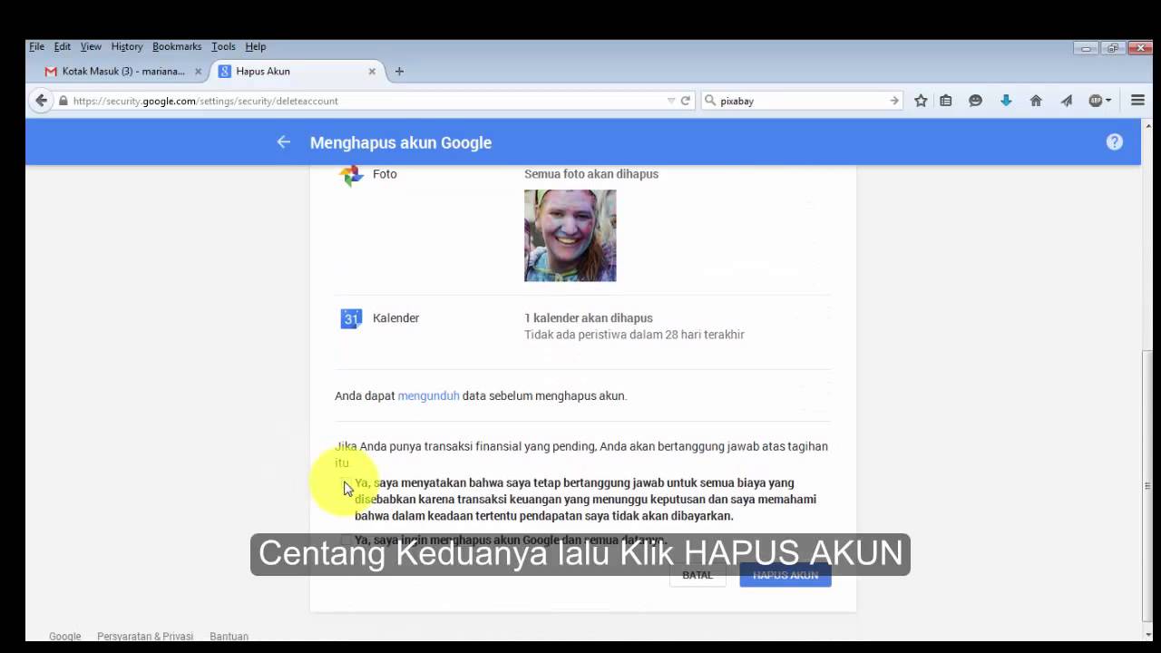
Task: Reload the page with the refresh icon
Action: 686,101
